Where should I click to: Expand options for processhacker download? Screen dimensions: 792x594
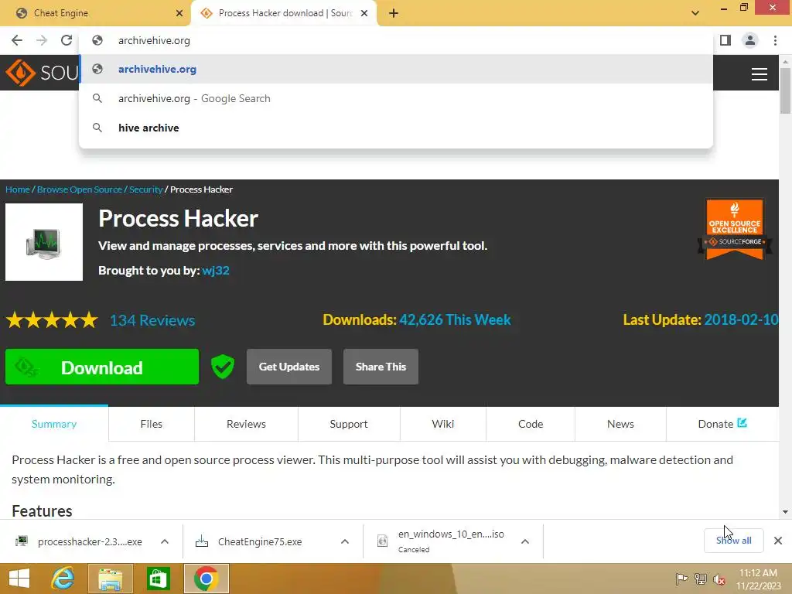coord(165,541)
